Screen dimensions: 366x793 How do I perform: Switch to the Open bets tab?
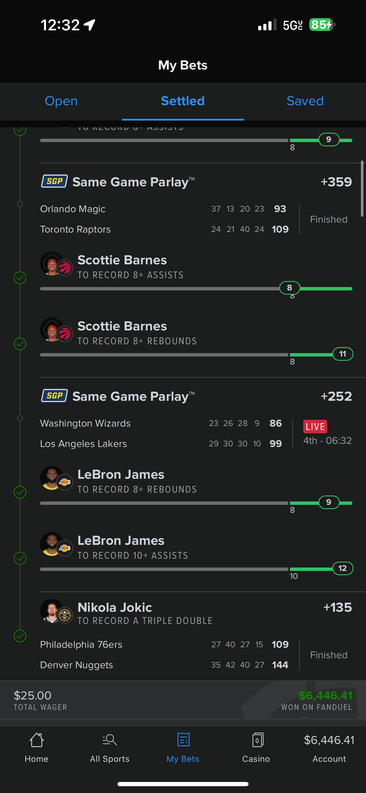61,101
